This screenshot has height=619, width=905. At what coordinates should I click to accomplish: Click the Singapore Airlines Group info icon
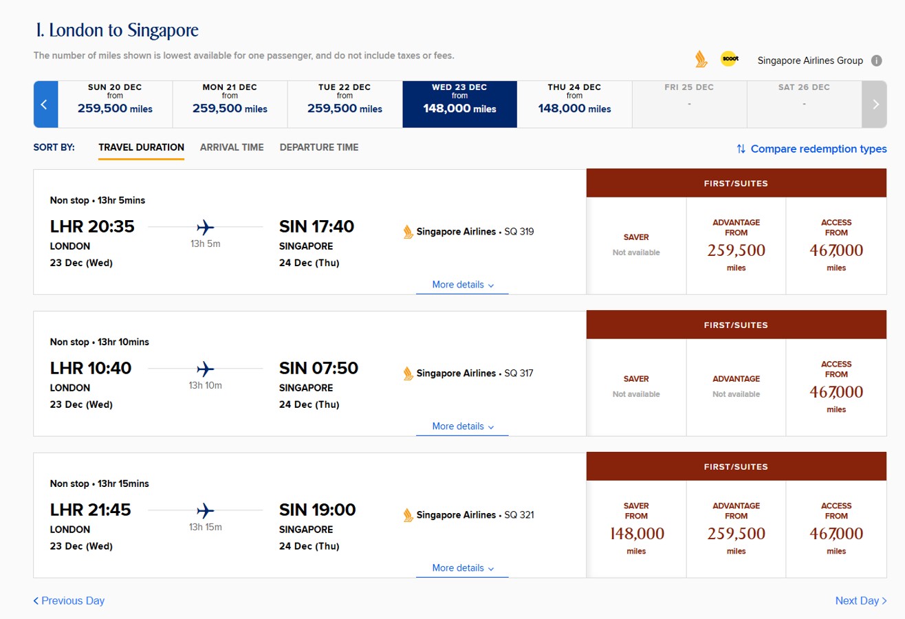click(x=877, y=61)
